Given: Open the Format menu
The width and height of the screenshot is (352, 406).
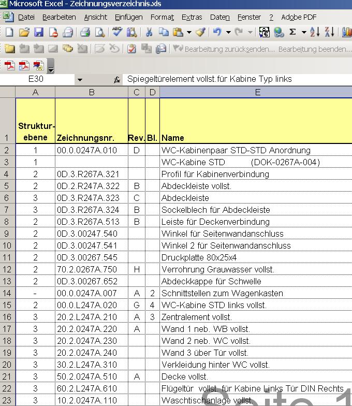Looking at the screenshot, I should [x=162, y=17].
